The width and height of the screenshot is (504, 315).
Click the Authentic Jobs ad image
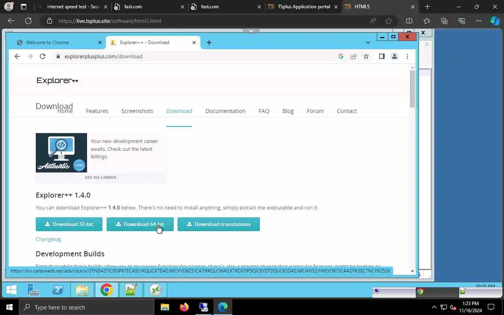tap(61, 153)
